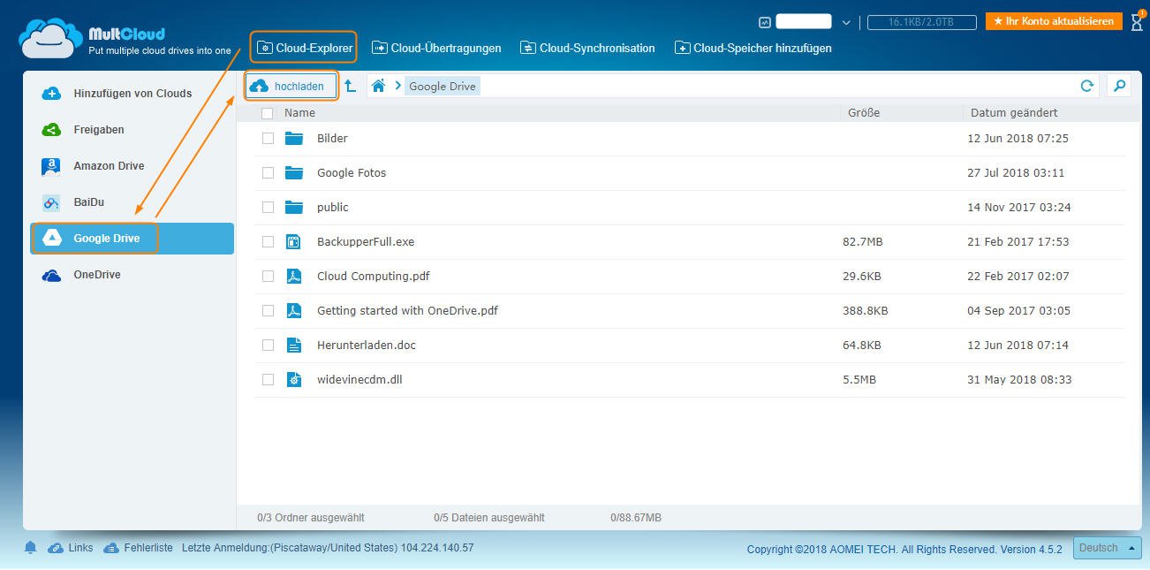Toggle the select-all checkbox in header

tap(268, 113)
